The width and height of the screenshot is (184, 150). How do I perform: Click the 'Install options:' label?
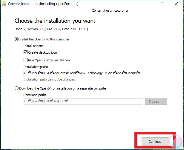pyautogui.click(x=34, y=46)
